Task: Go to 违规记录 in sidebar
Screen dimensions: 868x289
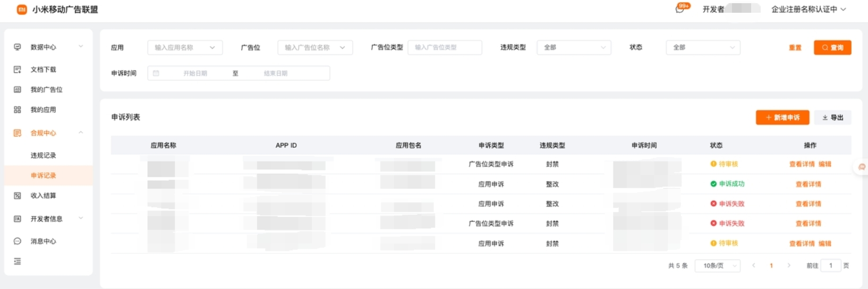Action: coord(43,156)
